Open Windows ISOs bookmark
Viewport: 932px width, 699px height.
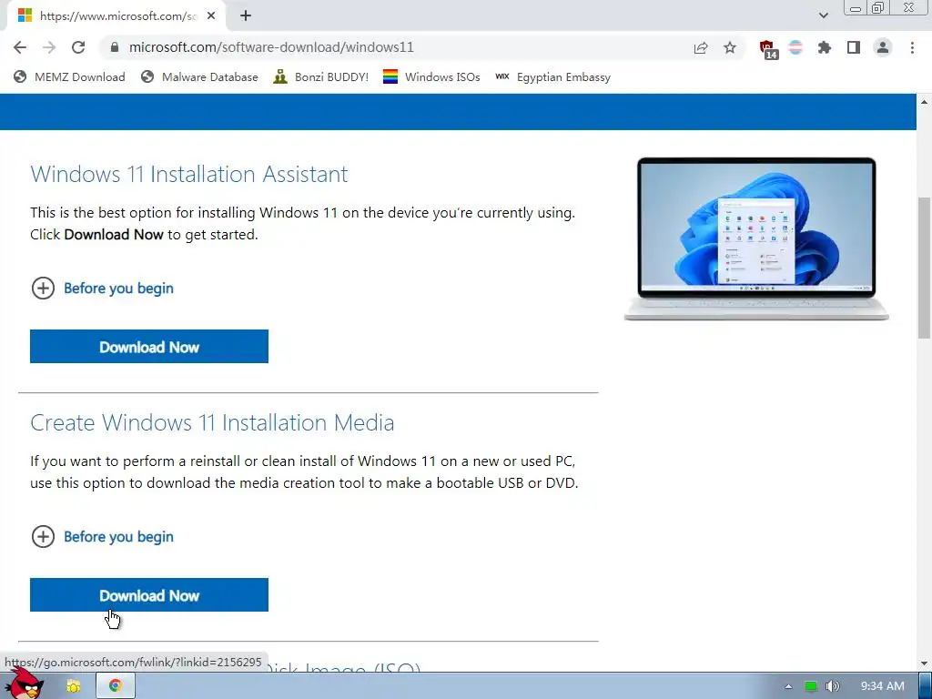pos(431,77)
